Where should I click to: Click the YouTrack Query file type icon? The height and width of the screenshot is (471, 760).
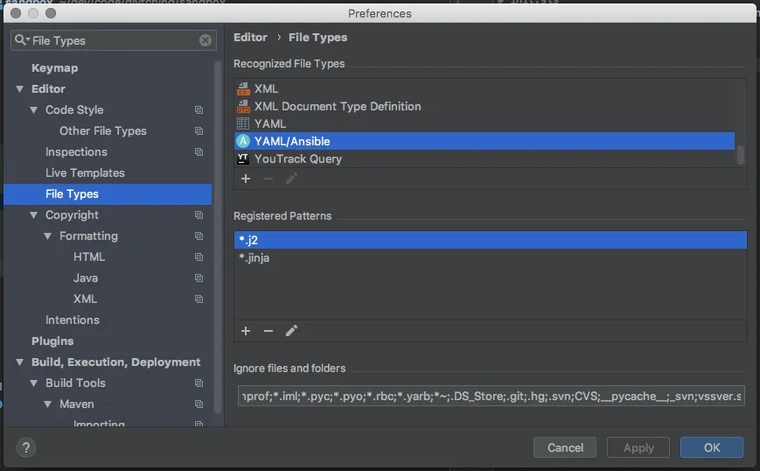(243, 158)
